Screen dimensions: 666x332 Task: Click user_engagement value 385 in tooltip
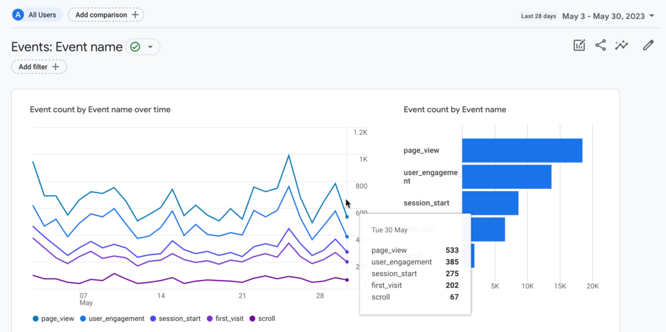[452, 262]
